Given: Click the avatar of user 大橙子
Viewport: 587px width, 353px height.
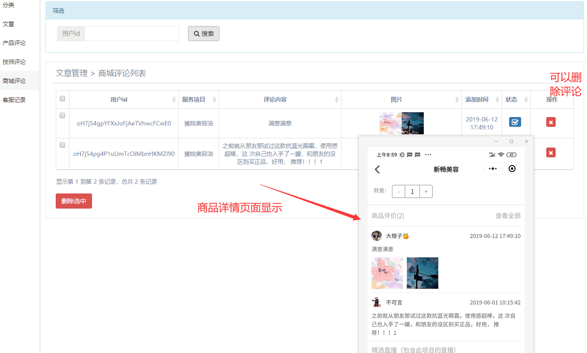Looking at the screenshot, I should [377, 236].
